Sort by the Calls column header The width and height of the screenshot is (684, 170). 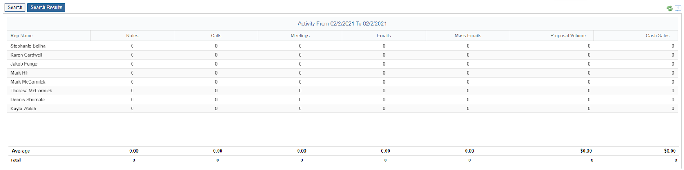point(216,36)
